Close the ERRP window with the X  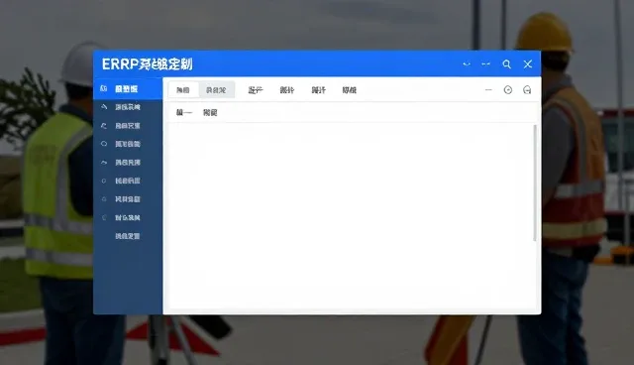click(x=528, y=64)
